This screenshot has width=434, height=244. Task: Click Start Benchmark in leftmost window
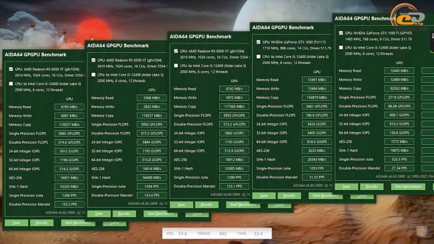[x=78, y=223]
